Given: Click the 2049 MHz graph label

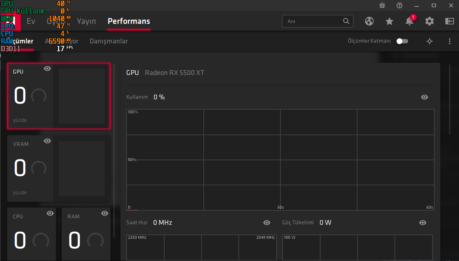Looking at the screenshot, I should coord(265,238).
